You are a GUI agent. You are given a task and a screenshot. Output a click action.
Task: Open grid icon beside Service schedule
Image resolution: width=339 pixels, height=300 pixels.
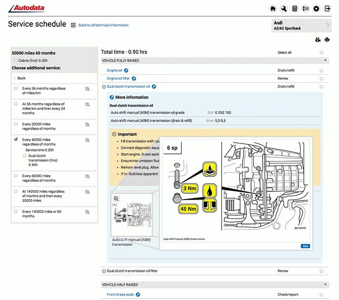pos(73,25)
